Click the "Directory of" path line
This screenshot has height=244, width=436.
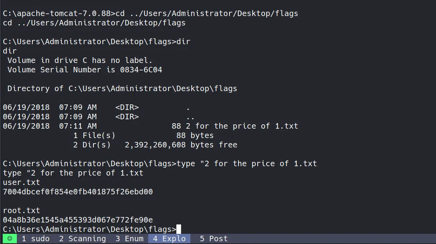(122, 88)
